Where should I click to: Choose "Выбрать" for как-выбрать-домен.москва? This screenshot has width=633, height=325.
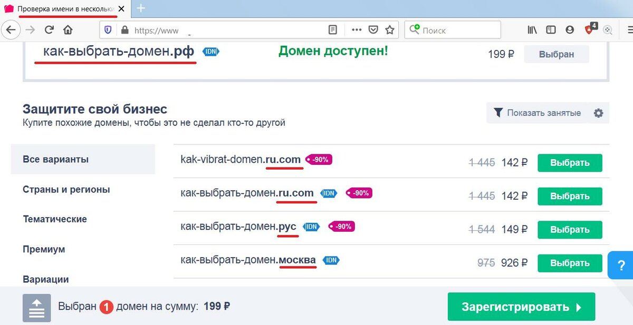(570, 263)
